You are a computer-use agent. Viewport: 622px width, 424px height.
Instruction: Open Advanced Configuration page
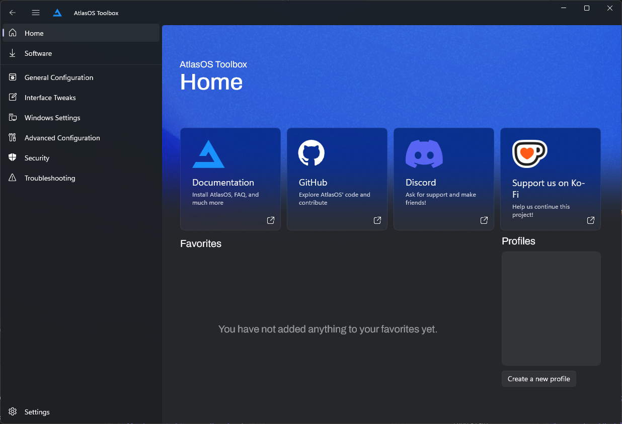pyautogui.click(x=81, y=138)
